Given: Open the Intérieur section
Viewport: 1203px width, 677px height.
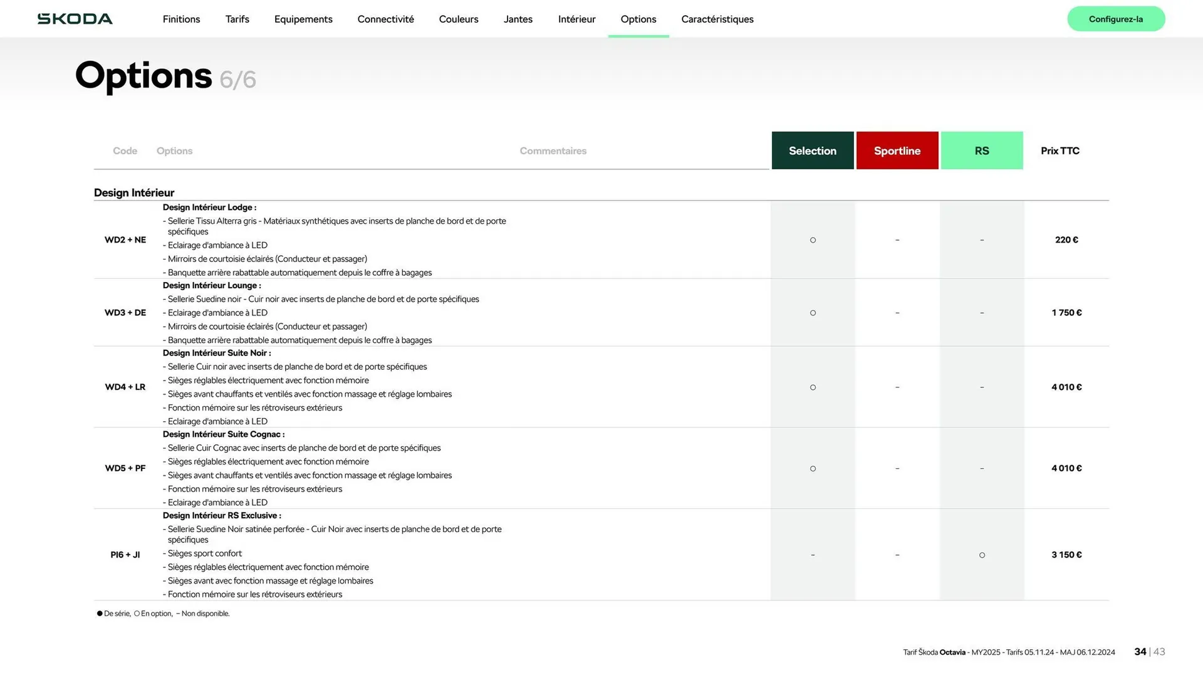Looking at the screenshot, I should (x=576, y=19).
